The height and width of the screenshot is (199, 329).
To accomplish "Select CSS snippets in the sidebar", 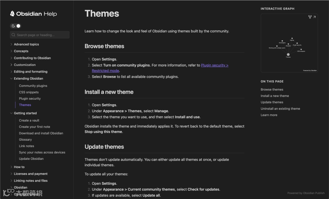I will 29,92.
